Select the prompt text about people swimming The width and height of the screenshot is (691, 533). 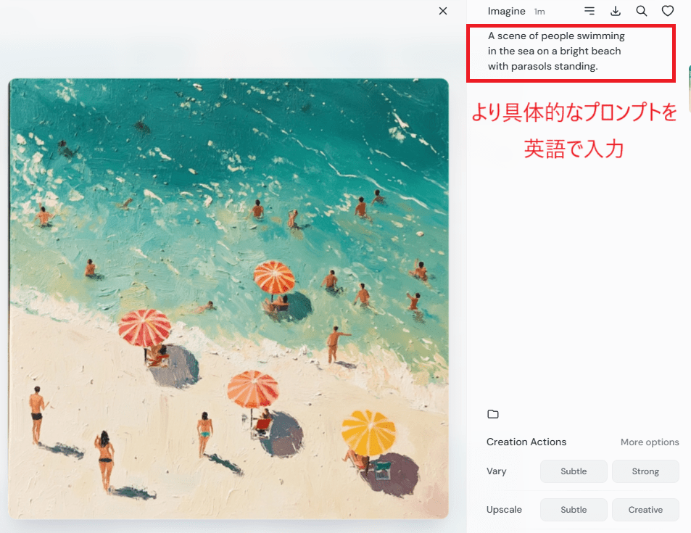(x=556, y=51)
